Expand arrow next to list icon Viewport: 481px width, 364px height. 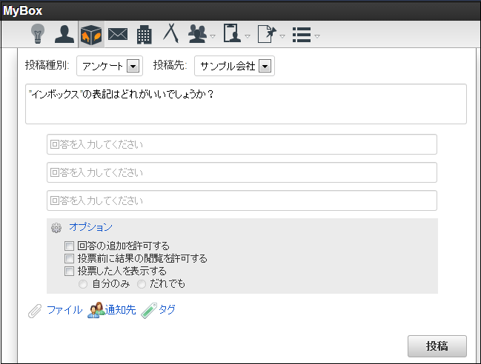[x=317, y=36]
